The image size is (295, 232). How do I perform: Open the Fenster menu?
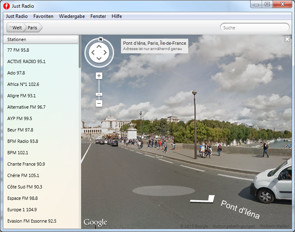click(x=98, y=16)
